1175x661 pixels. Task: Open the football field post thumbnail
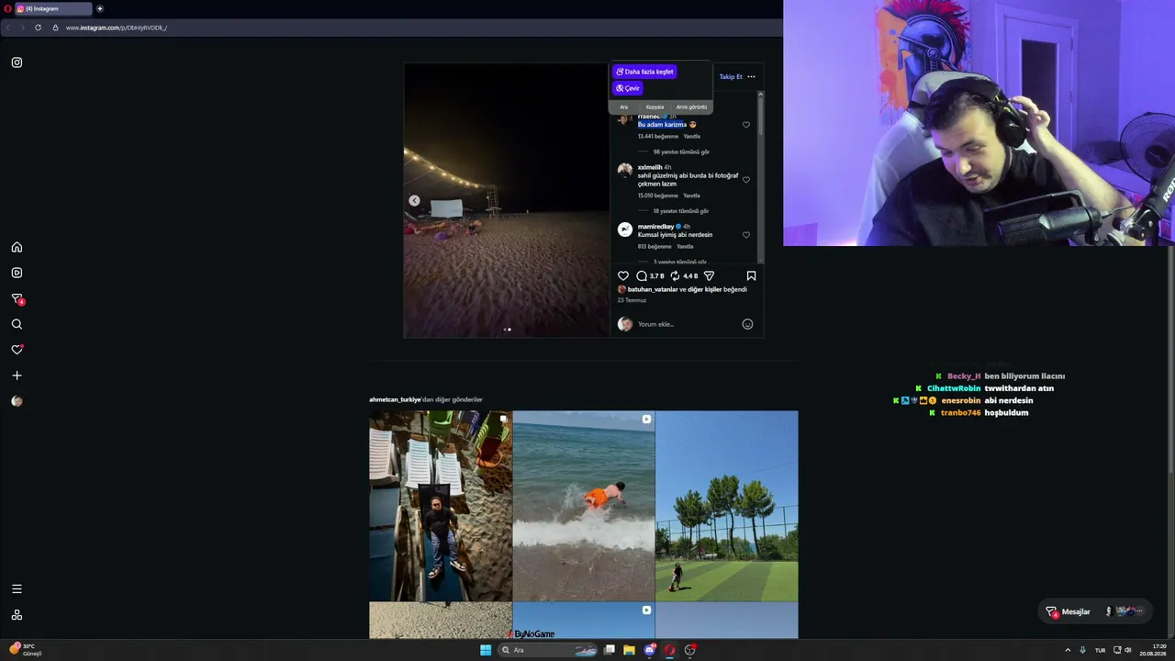(727, 506)
